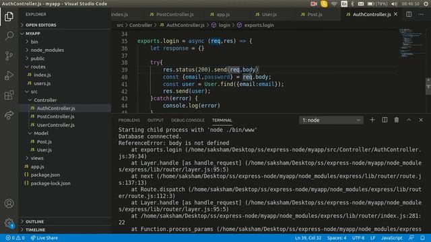Switch to the PostController.js editor tab
Viewport: 431px width, 242px height.
coord(172,14)
